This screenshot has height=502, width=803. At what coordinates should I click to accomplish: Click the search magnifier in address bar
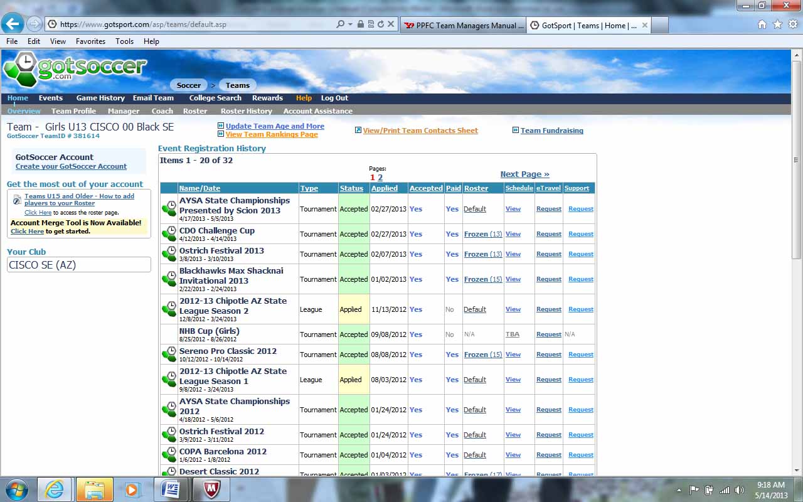[x=340, y=24]
